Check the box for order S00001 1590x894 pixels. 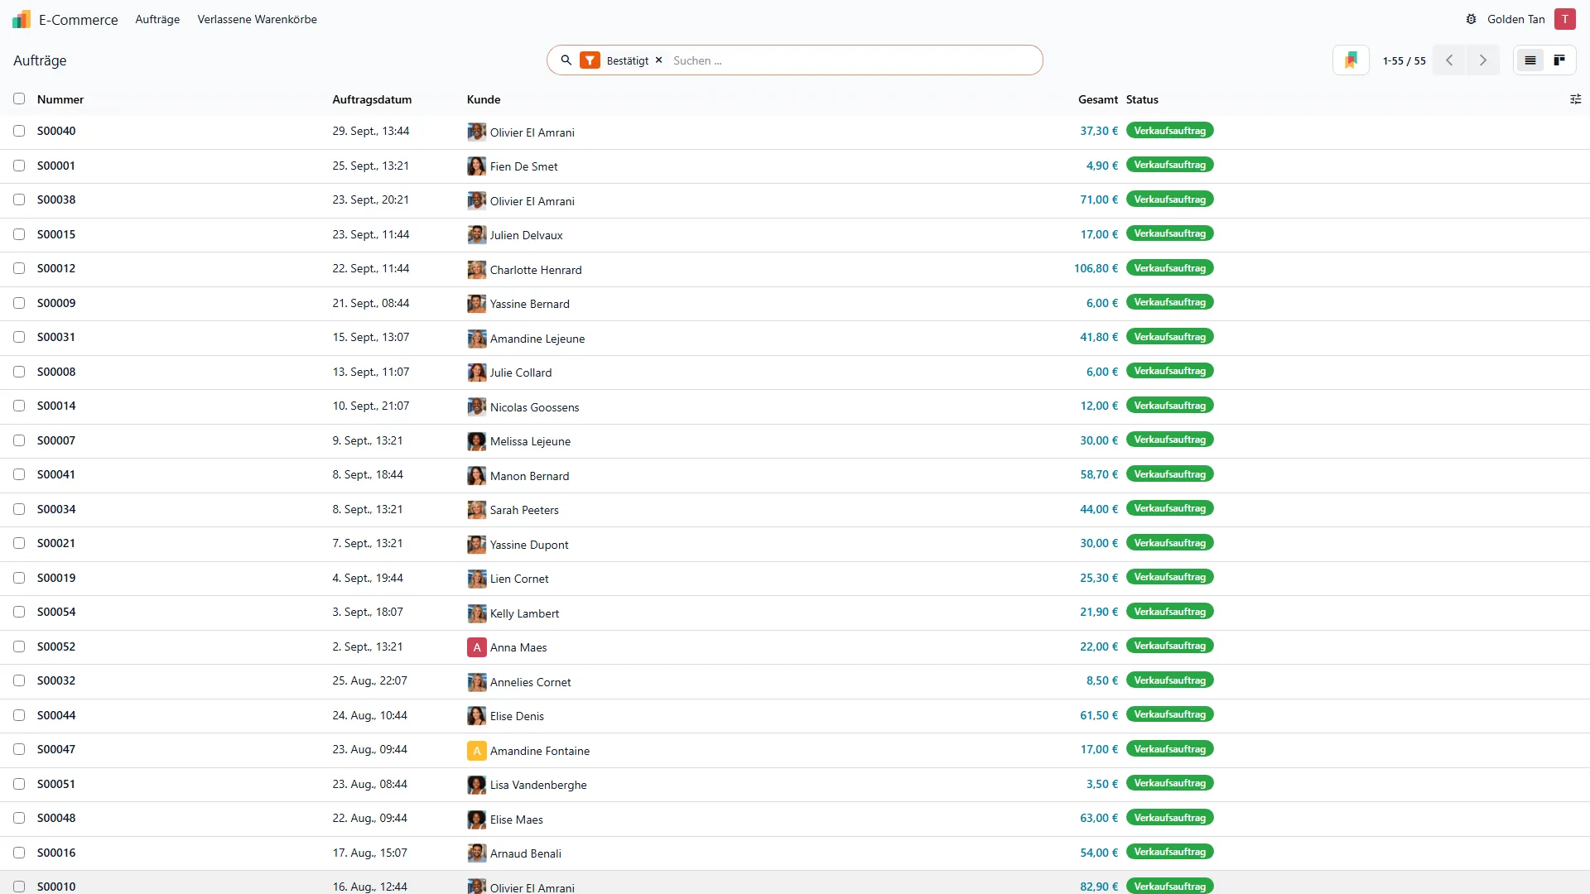click(19, 166)
